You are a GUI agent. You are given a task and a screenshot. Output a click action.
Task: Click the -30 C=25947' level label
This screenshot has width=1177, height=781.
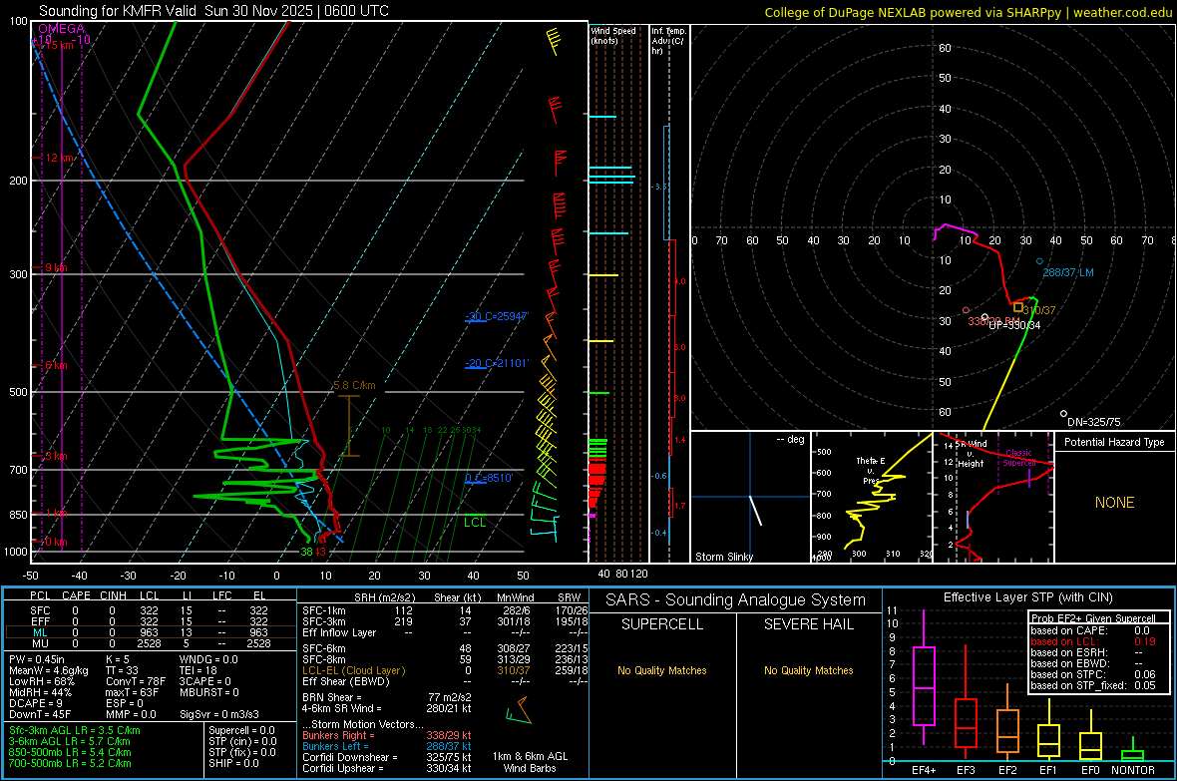tap(497, 316)
